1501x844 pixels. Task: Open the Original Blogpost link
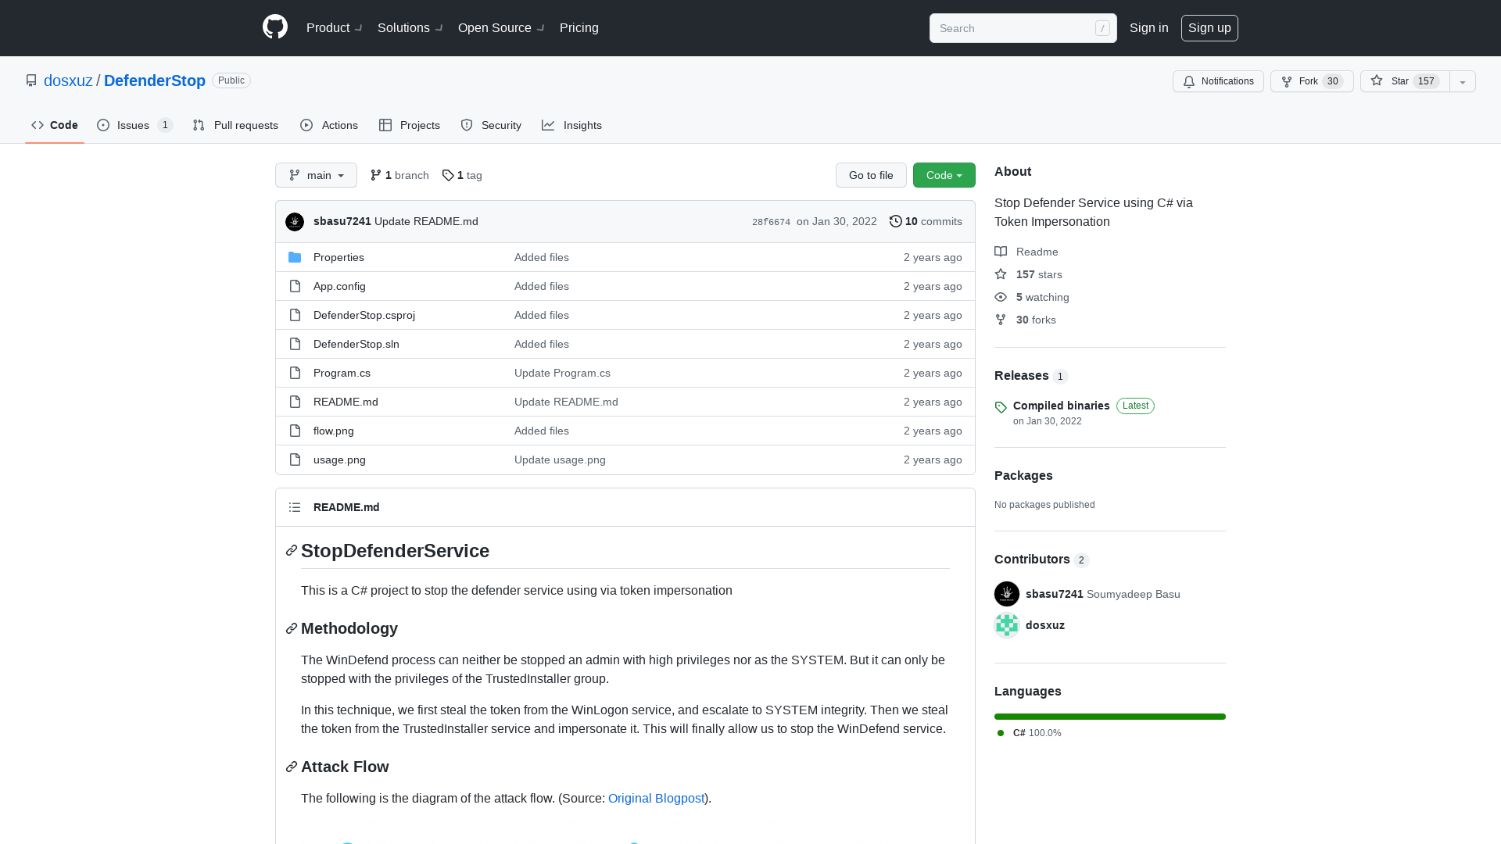coord(657,798)
